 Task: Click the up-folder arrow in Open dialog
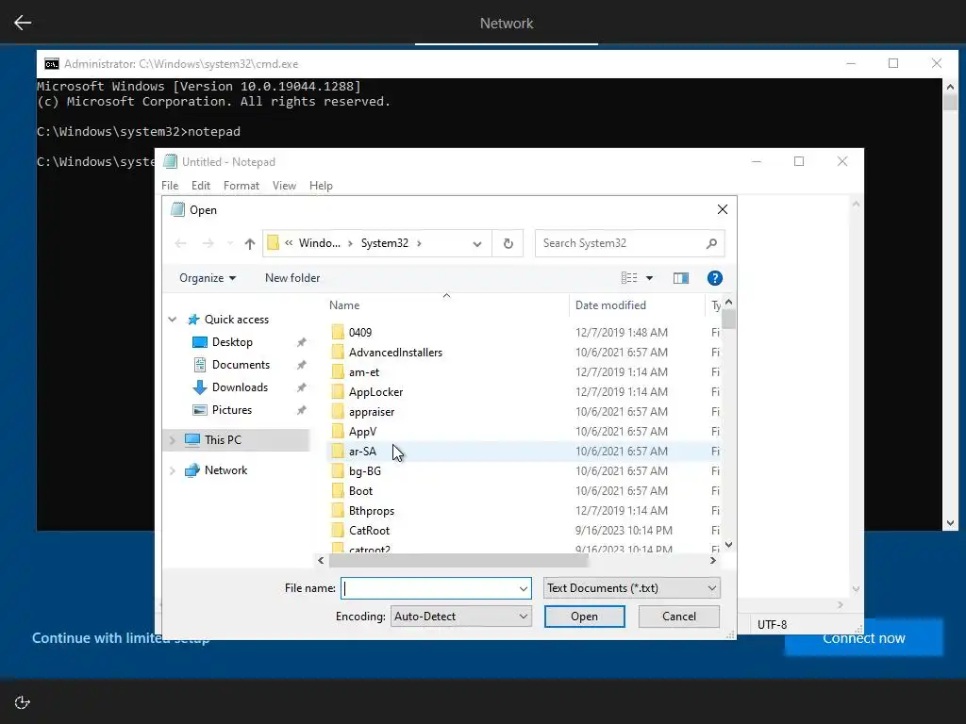249,244
